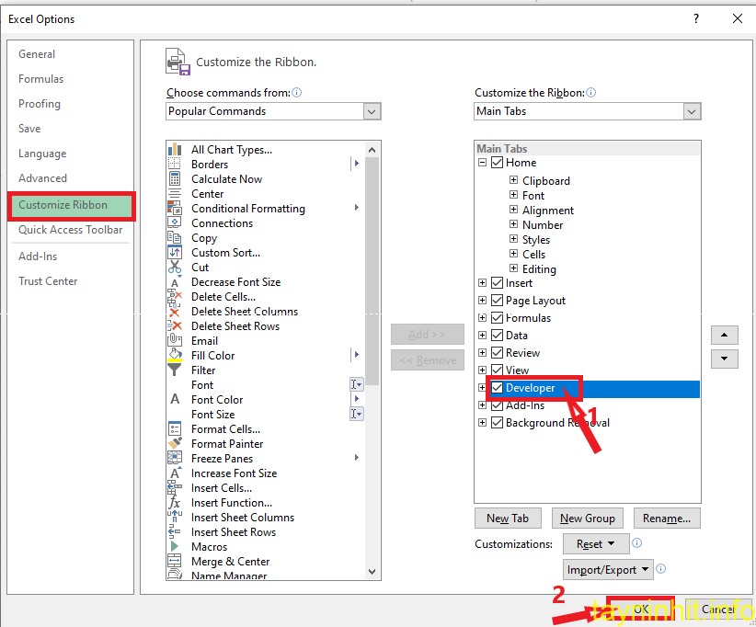Click the New Group button
Viewport: 756px width, 627px height.
click(587, 519)
